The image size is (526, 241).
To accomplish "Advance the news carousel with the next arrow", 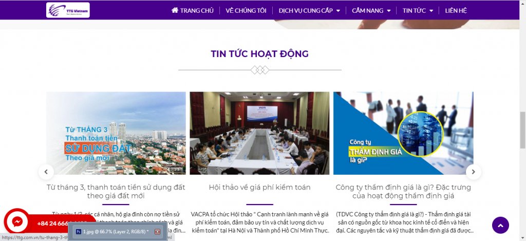I will click(473, 172).
